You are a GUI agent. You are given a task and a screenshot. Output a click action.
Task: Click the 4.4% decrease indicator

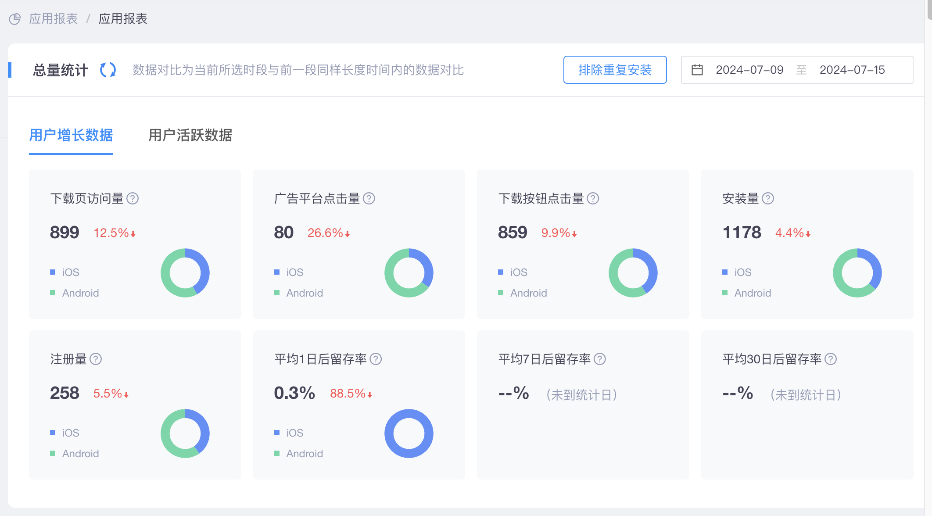793,233
